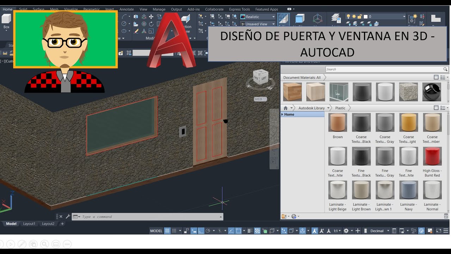This screenshot has height=254, width=451.
Task: Click the Group icon in ribbon
Action: (413, 19)
